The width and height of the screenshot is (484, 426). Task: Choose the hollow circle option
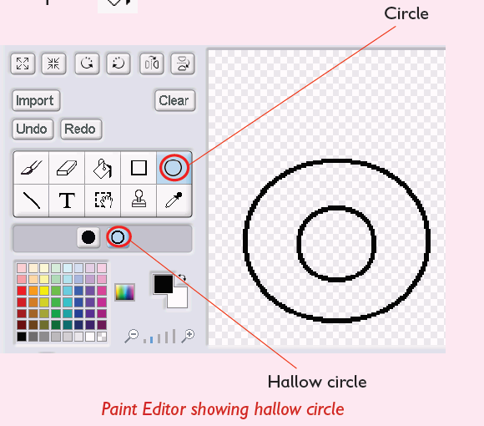pos(118,237)
